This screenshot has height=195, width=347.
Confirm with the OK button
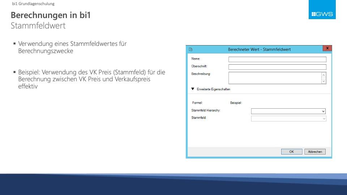pos(291,152)
